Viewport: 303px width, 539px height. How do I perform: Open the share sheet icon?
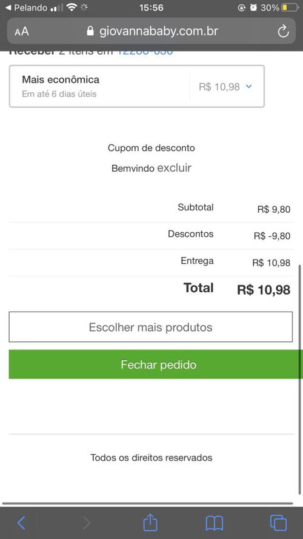click(x=150, y=522)
